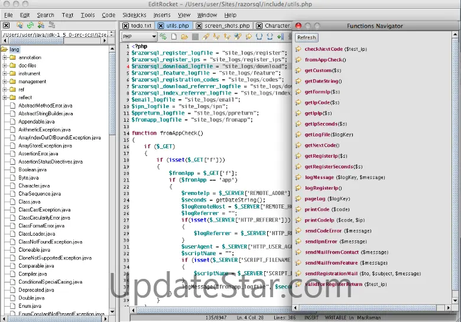Click the angle bracket matching toolbar icon
Screen dimensions: 461x322
pyautogui.click(x=270, y=37)
